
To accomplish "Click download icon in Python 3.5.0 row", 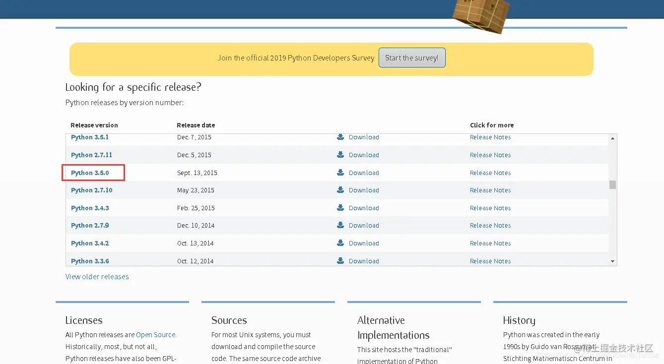I will pos(340,173).
